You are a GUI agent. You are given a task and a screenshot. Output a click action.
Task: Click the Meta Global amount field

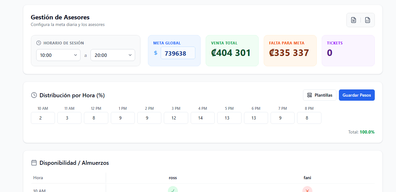click(178, 53)
